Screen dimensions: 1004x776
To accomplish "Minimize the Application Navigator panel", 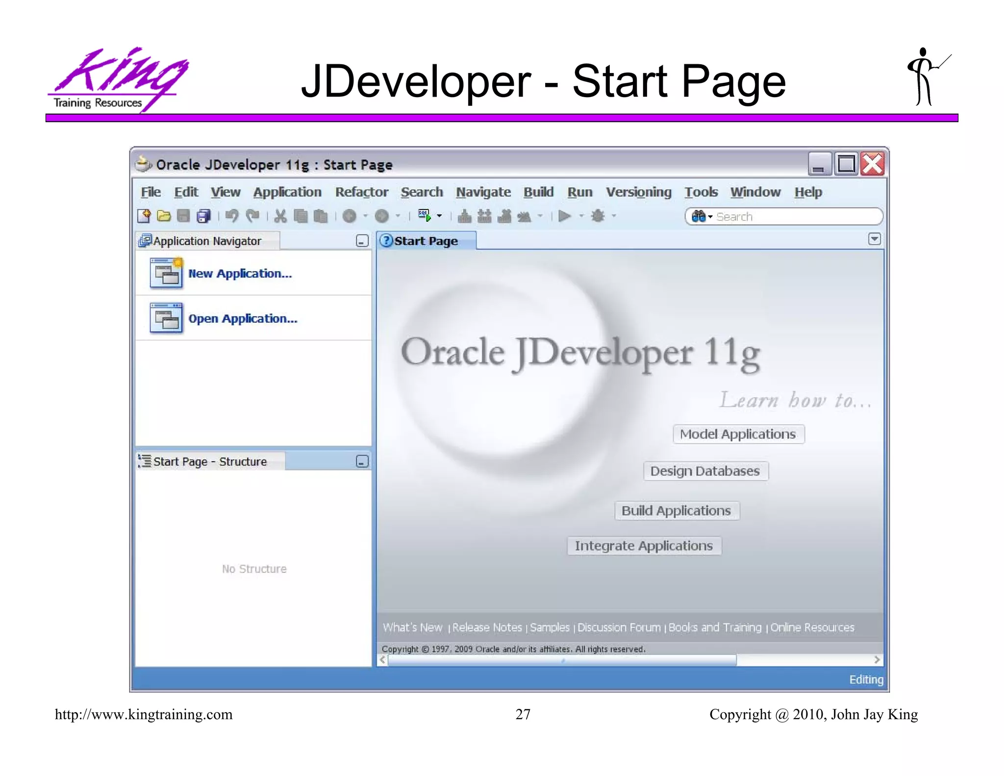I will point(362,241).
